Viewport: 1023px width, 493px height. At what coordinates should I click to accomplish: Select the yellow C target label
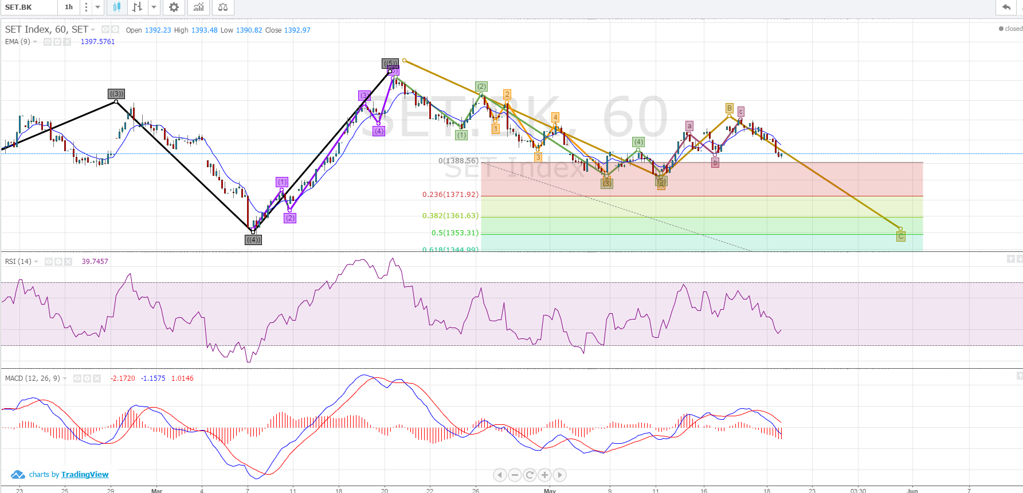point(901,236)
